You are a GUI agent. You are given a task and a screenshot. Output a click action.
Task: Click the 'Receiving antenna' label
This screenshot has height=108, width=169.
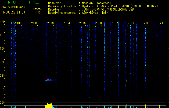(x=62, y=13)
